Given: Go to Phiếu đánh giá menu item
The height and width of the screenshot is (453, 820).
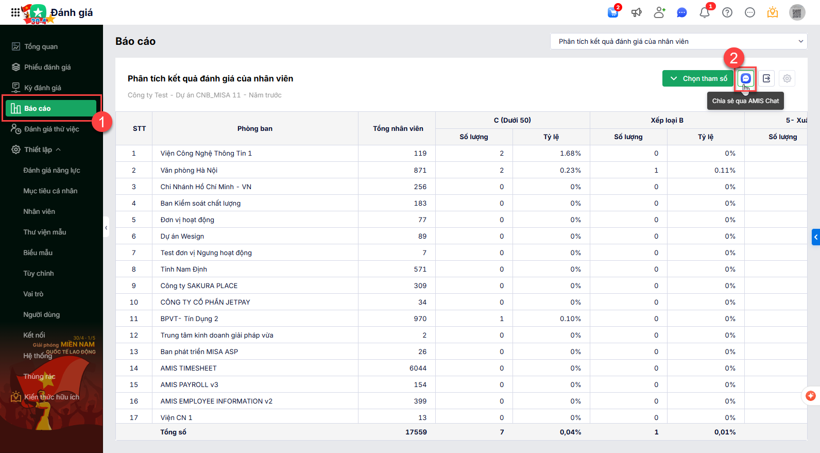Looking at the screenshot, I should tap(47, 67).
